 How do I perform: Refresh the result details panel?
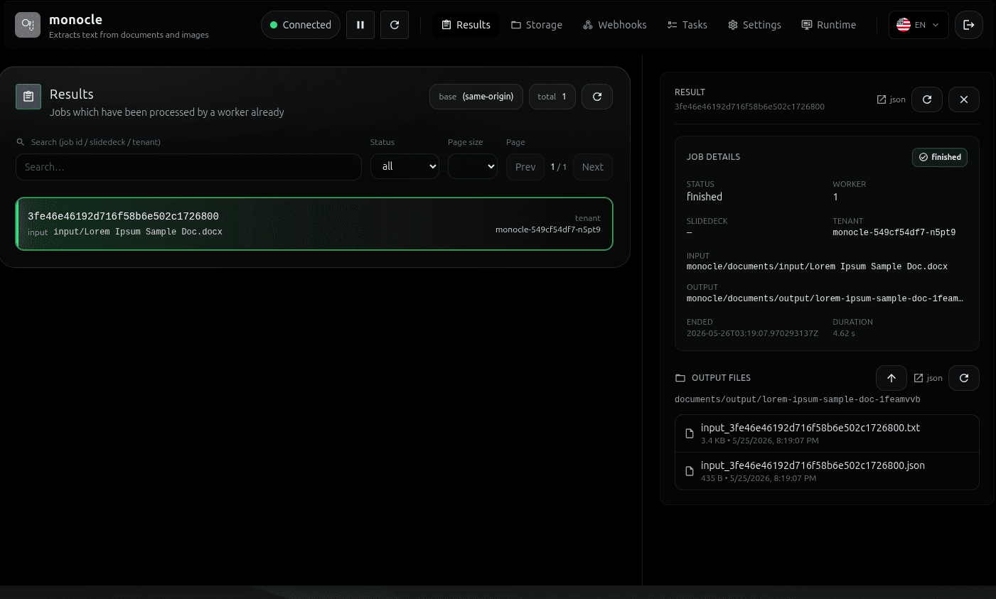coord(927,99)
